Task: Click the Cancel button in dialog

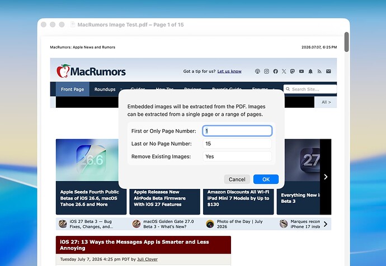Action: click(237, 179)
